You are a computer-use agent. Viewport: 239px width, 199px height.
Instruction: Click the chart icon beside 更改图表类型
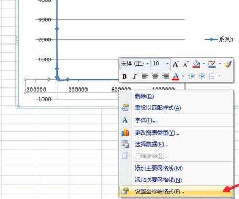(125, 132)
